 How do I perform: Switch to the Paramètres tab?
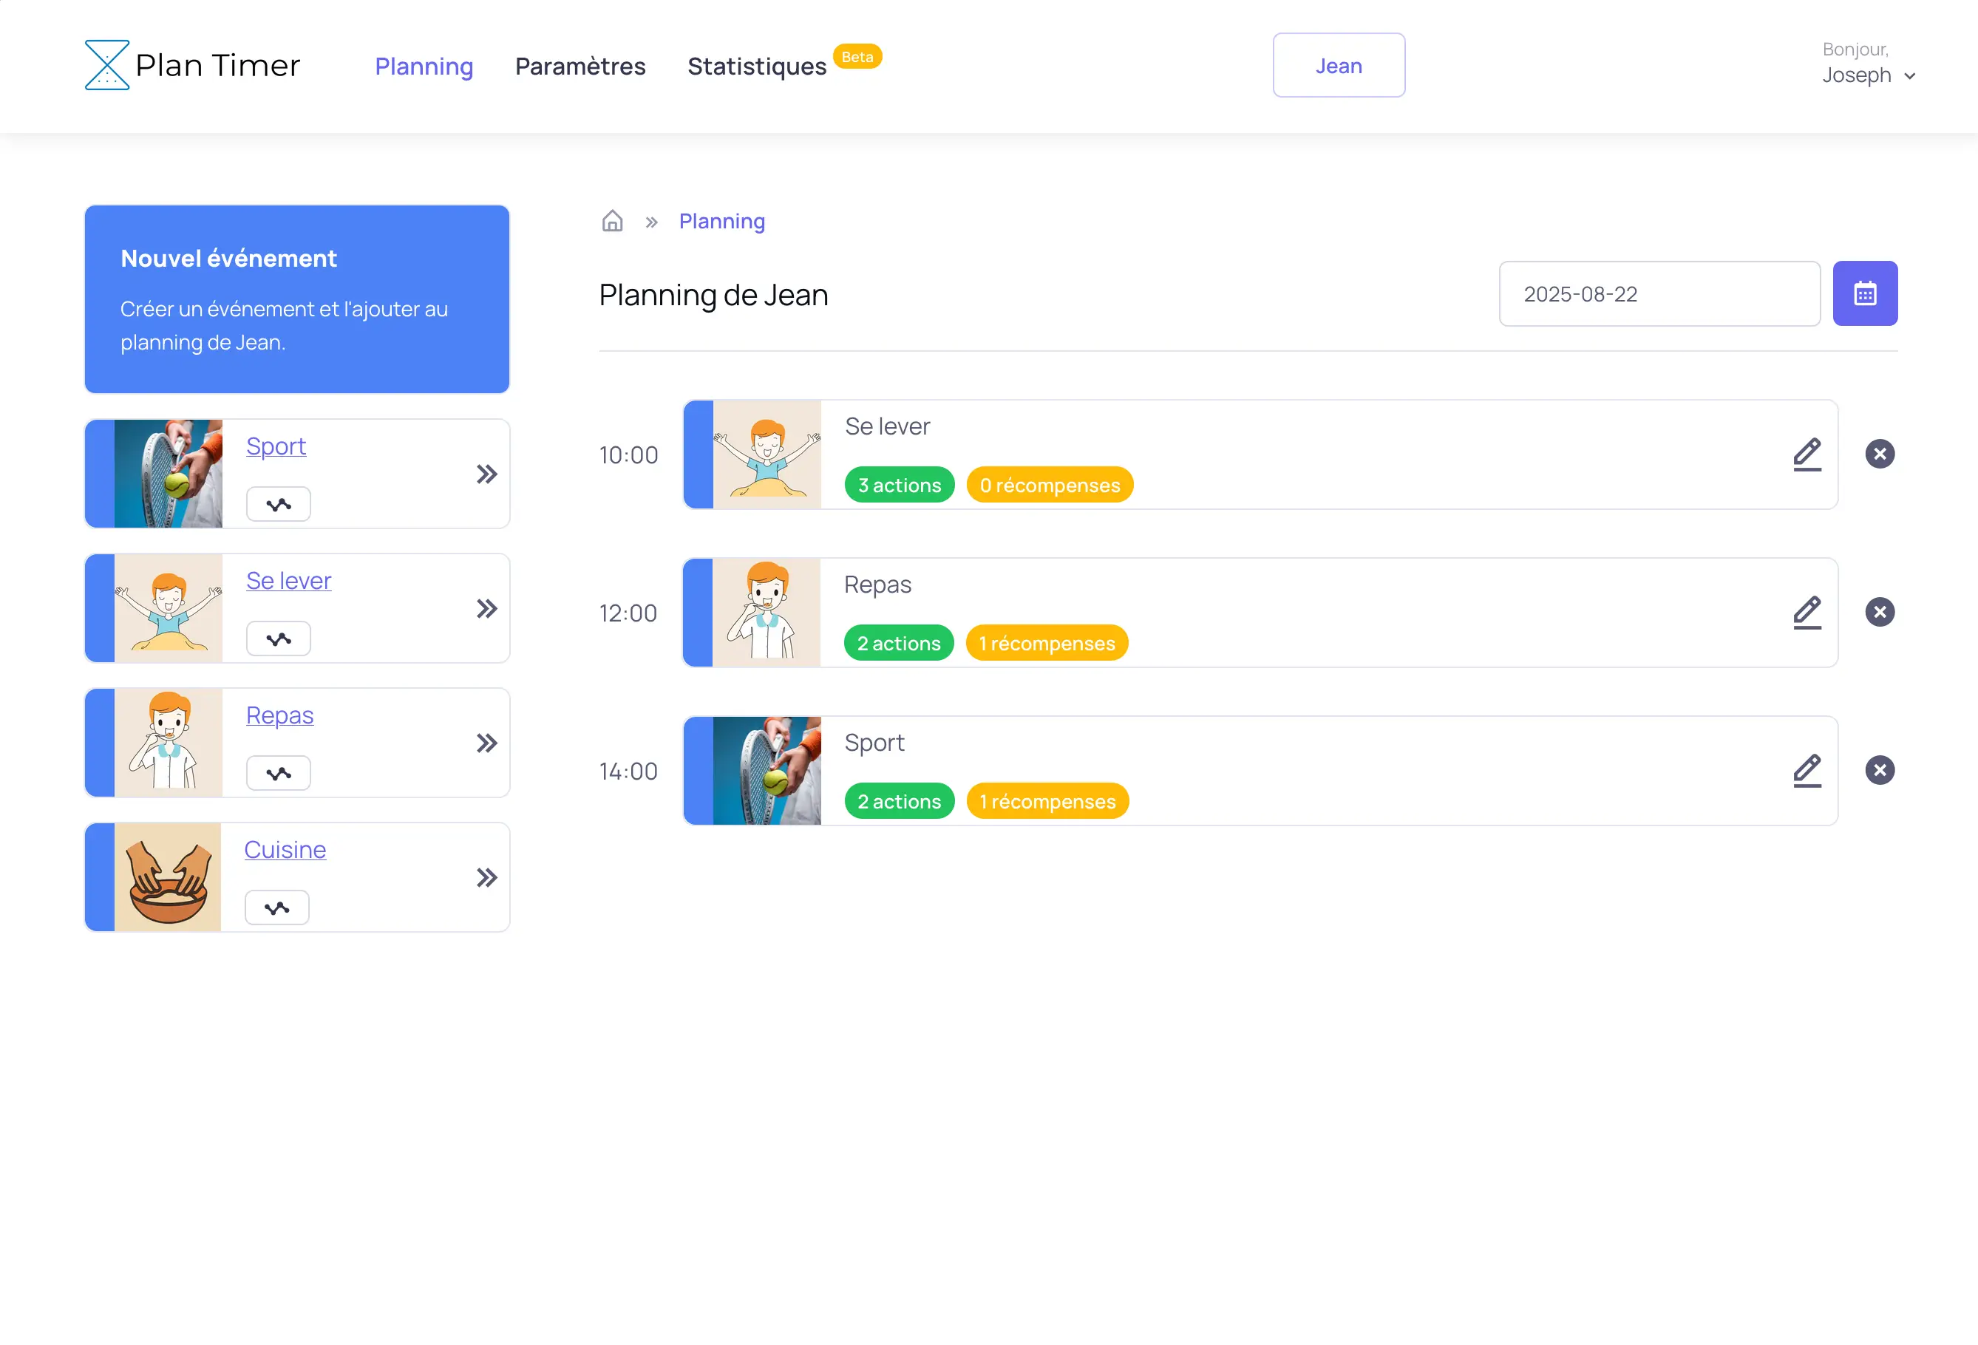(x=580, y=66)
